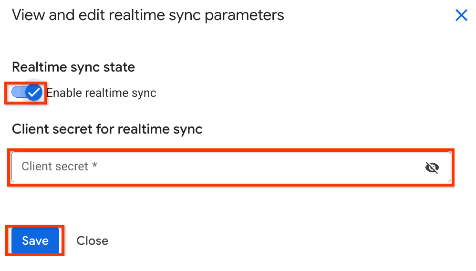Unmask the secret via the visibility icon
The height and width of the screenshot is (271, 476).
click(x=432, y=167)
